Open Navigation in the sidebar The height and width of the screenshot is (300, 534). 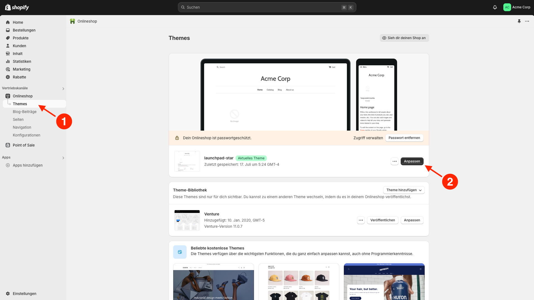click(x=22, y=127)
